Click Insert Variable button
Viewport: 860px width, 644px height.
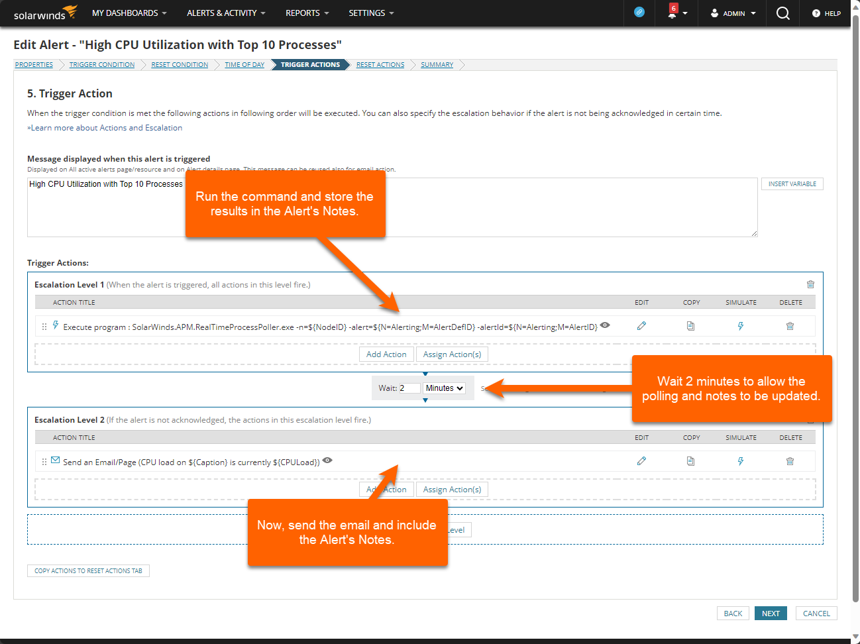pyautogui.click(x=792, y=184)
